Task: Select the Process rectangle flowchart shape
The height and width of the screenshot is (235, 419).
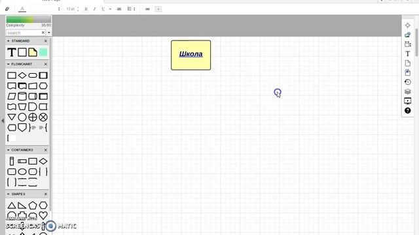Action: (12, 76)
